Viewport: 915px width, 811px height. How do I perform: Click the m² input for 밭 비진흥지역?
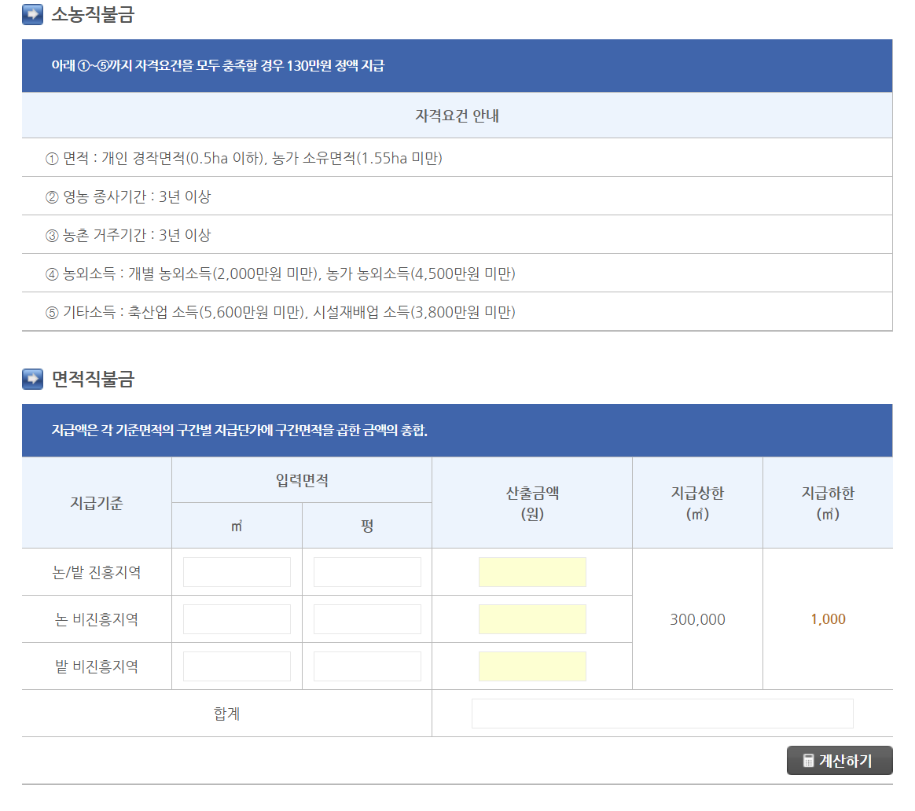pos(237,666)
